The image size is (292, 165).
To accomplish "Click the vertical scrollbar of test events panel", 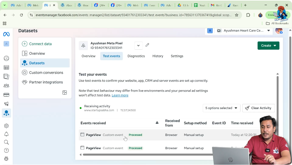I will pos(277,97).
